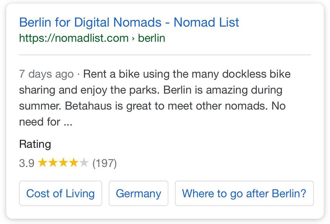Click the 'berlin' breadcrumb in the URL

(151, 38)
